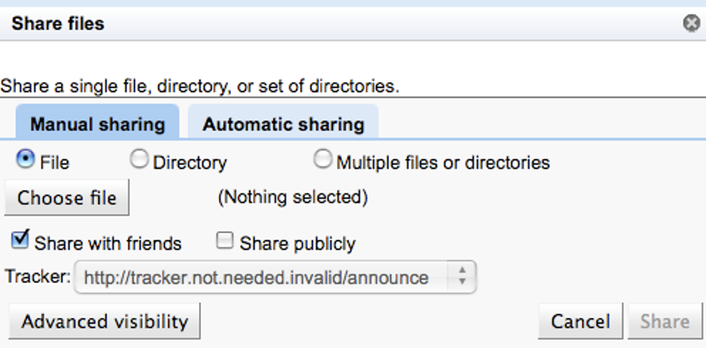Viewport: 706px width, 348px height.
Task: Click the Share files title bar
Action: (277, 24)
